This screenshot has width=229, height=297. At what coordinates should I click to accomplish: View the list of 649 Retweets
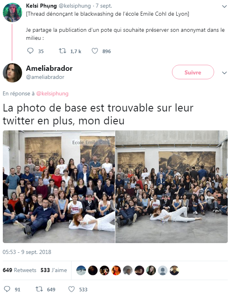click(19, 270)
